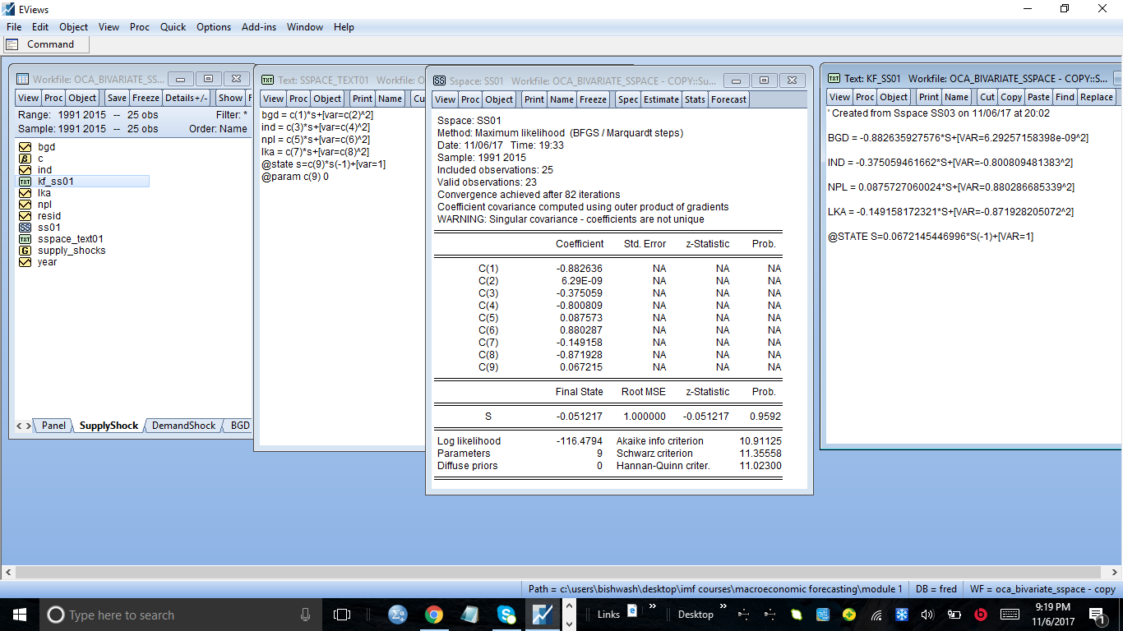Click the Command window icon
The width and height of the screenshot is (1123, 631).
point(12,44)
